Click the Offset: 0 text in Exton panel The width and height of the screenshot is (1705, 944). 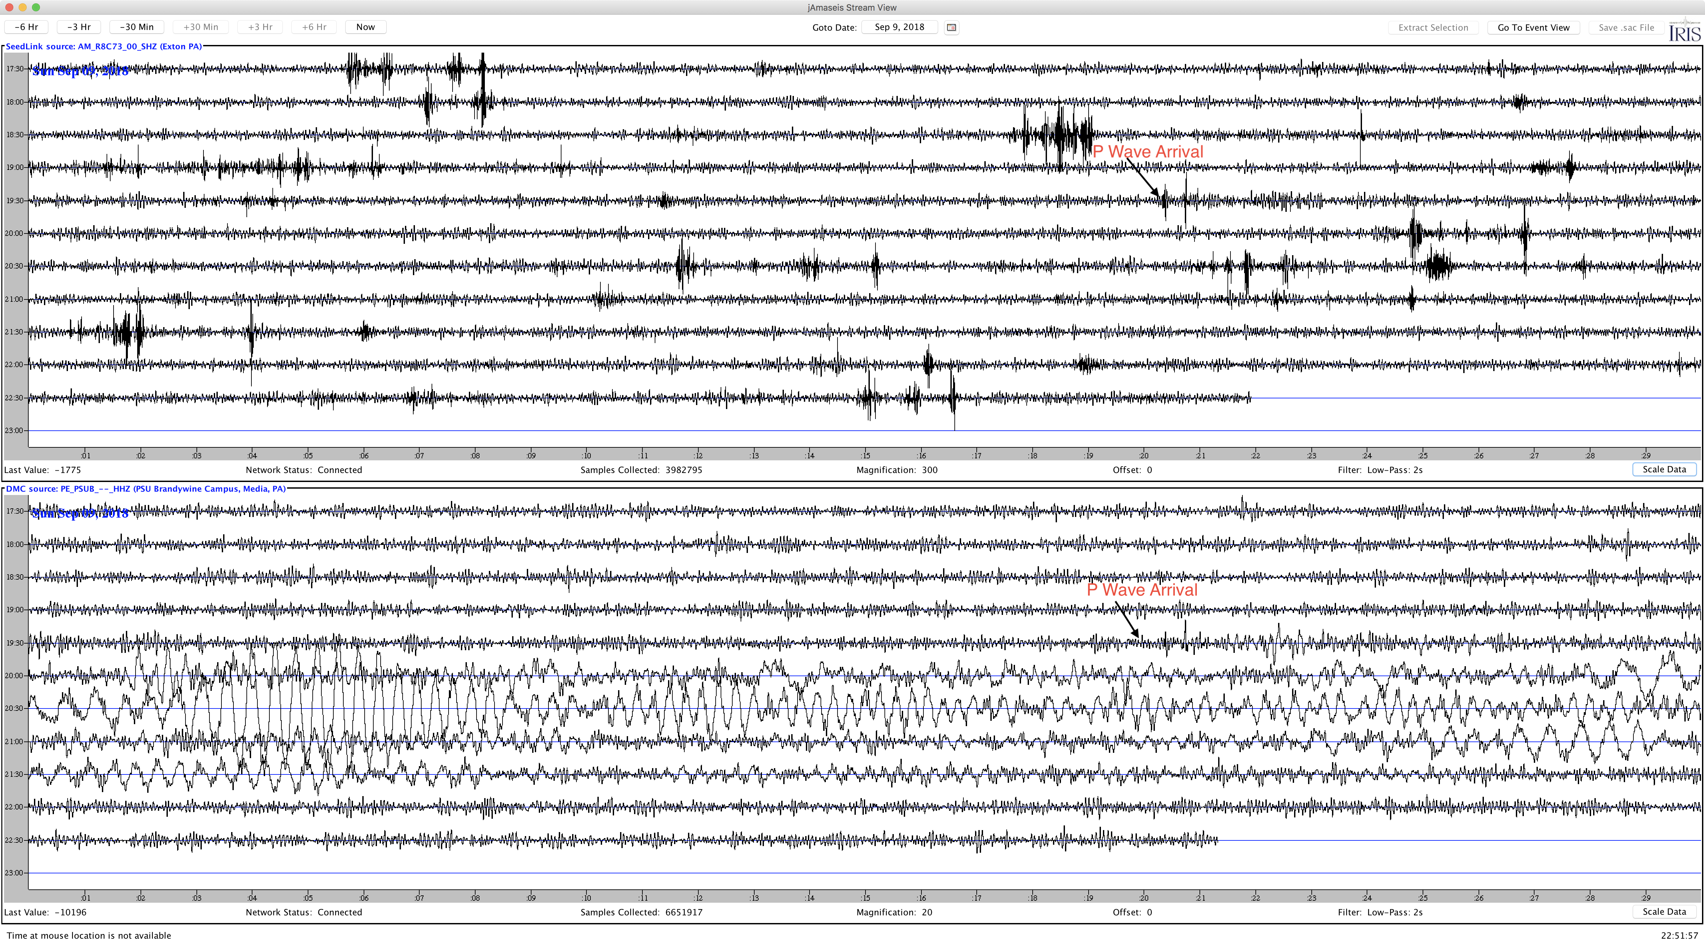click(x=1132, y=470)
